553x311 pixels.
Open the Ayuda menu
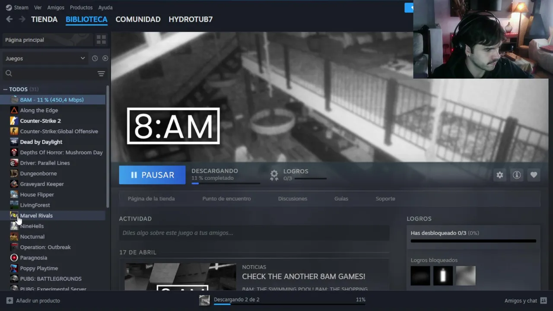click(105, 7)
